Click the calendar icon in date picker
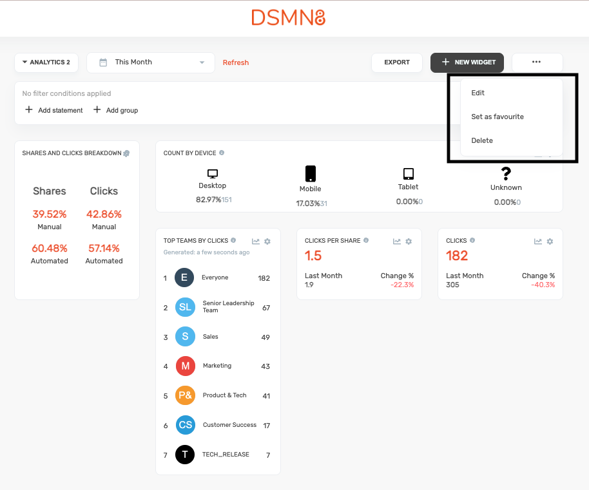The image size is (589, 490). pyautogui.click(x=103, y=62)
